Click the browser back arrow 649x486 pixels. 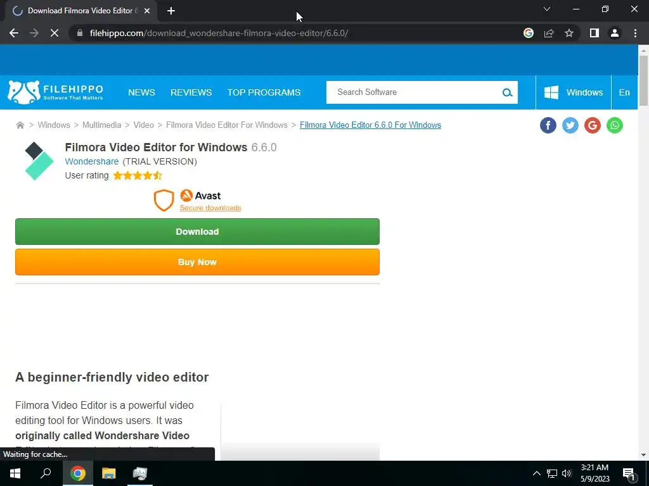point(14,33)
